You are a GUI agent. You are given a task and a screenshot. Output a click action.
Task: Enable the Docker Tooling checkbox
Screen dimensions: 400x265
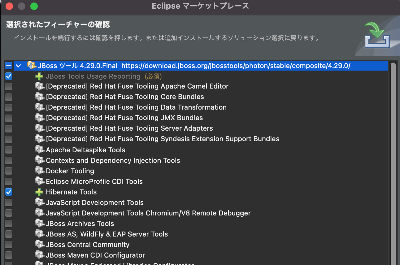[8, 171]
